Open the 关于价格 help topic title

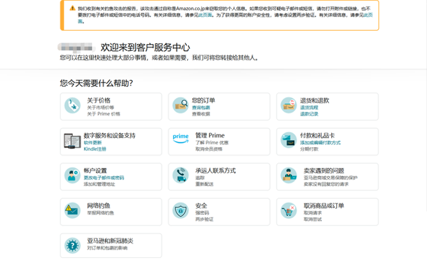click(x=99, y=100)
